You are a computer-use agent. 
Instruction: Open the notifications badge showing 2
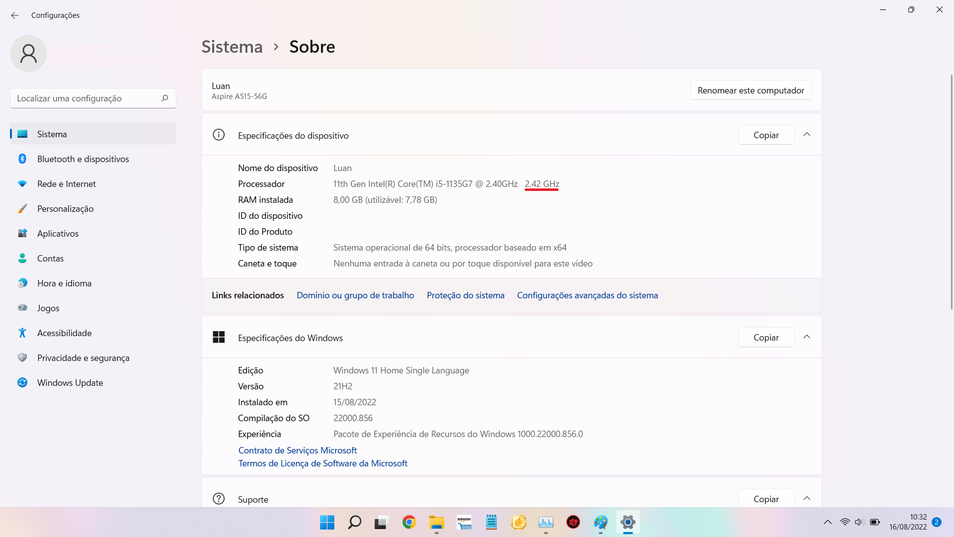(x=937, y=522)
